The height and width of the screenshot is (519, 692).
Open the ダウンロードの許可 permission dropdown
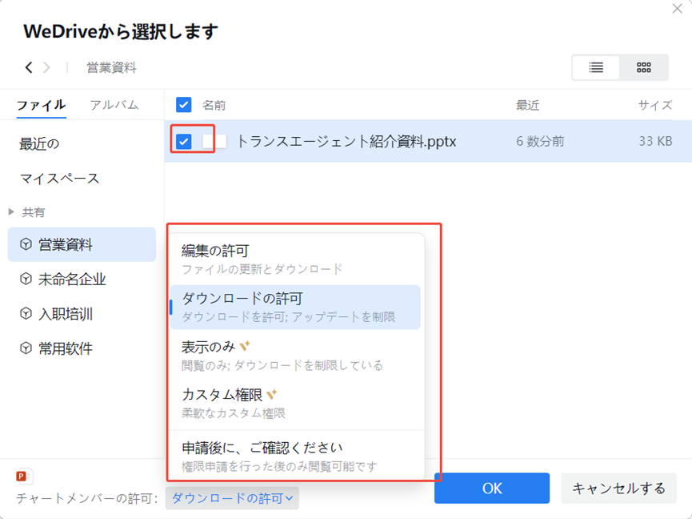pyautogui.click(x=232, y=498)
